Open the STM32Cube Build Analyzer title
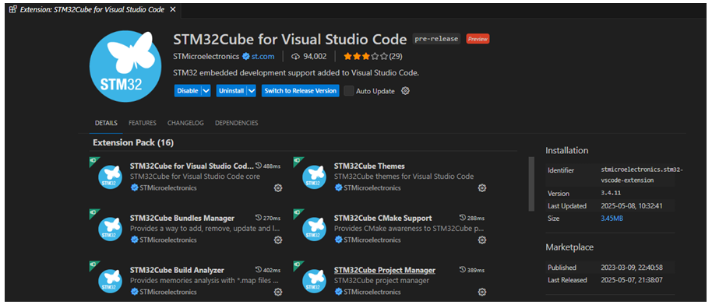The width and height of the screenshot is (712, 308). point(177,271)
